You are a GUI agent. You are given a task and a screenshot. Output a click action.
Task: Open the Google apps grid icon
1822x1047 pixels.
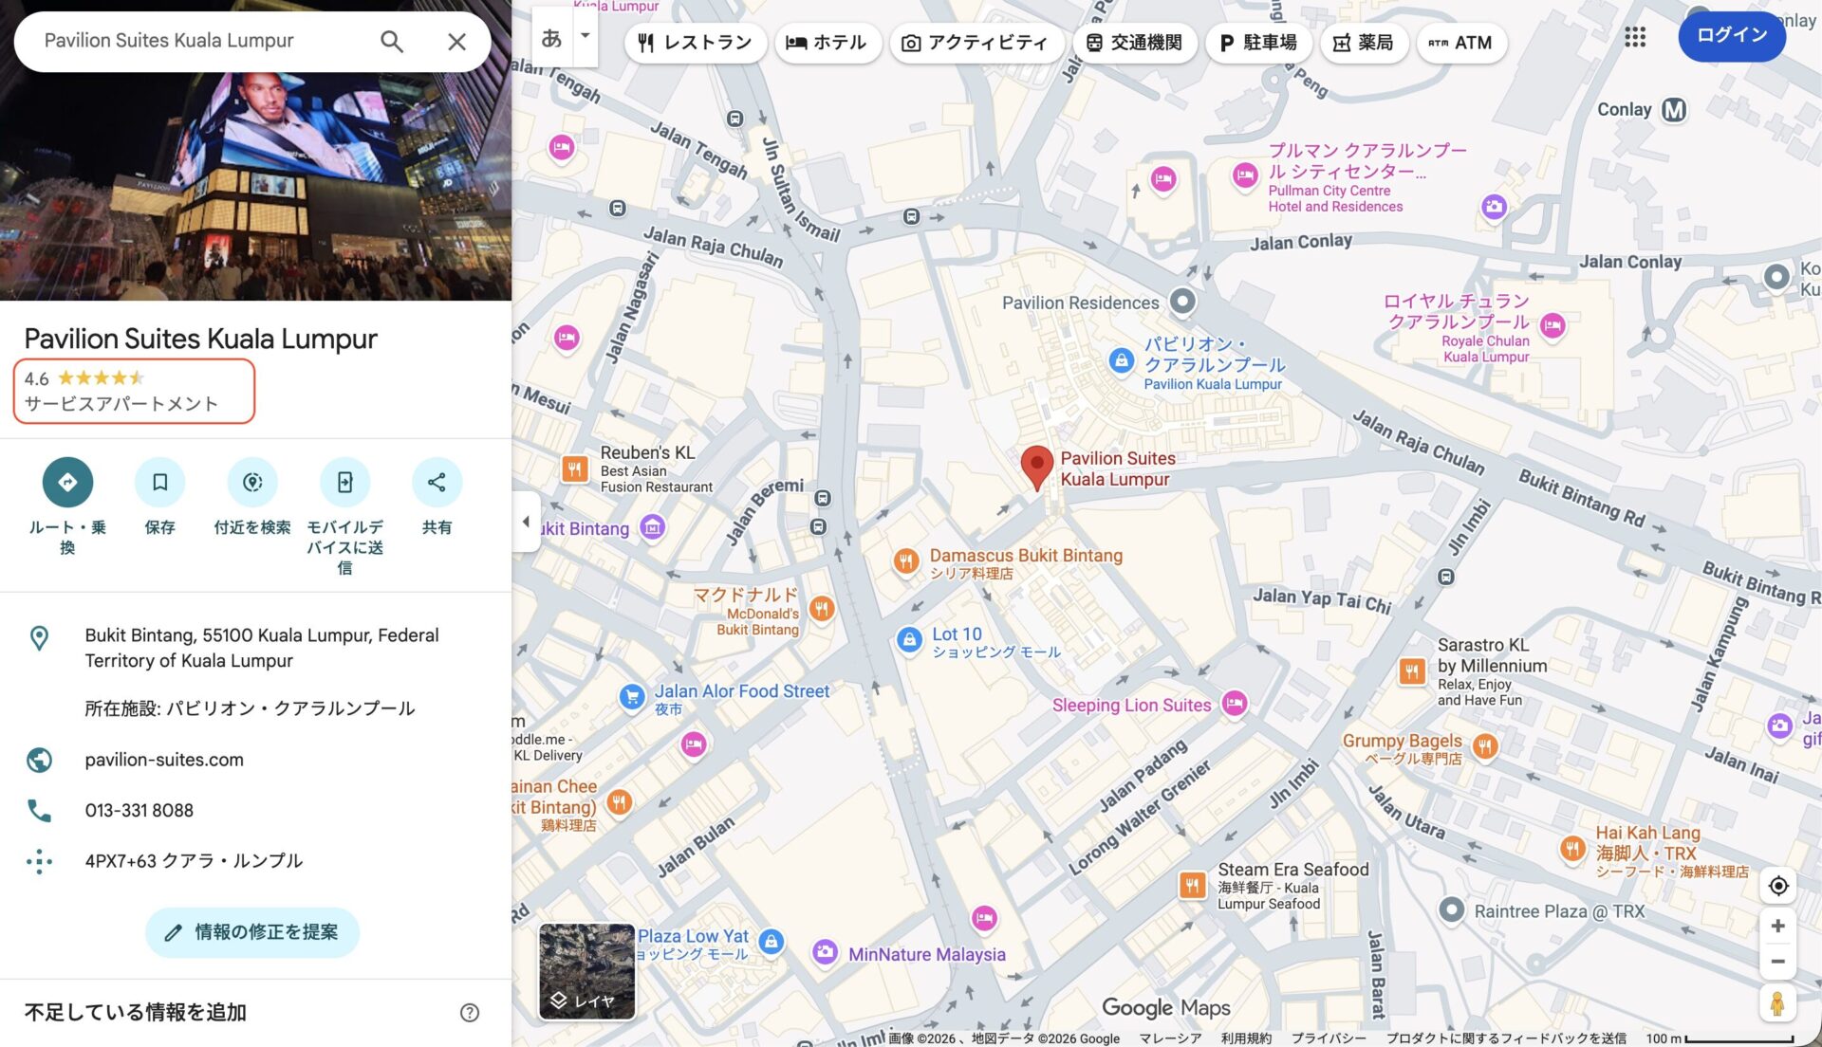[x=1634, y=37]
